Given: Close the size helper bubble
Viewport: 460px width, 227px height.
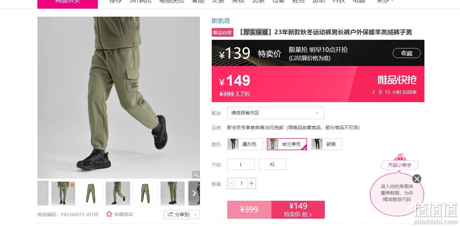Looking at the screenshot, I should pos(417,179).
